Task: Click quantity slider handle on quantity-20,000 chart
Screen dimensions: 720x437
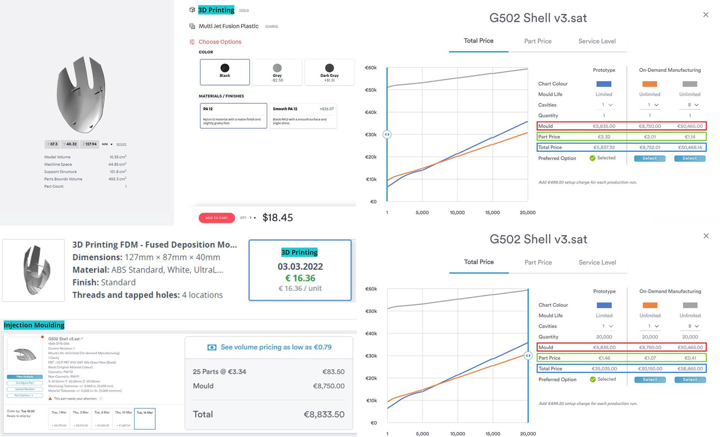Action: tap(528, 356)
